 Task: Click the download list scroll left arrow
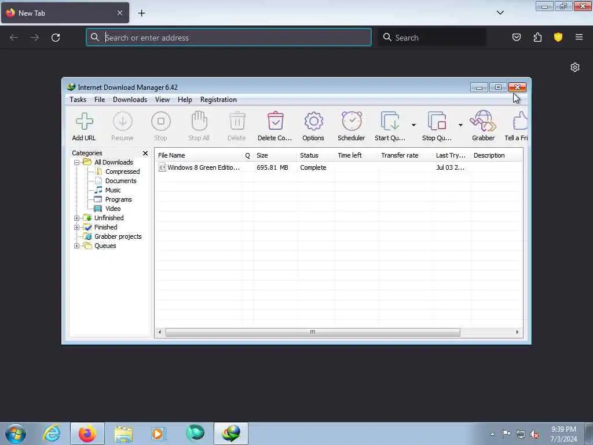[x=160, y=332]
